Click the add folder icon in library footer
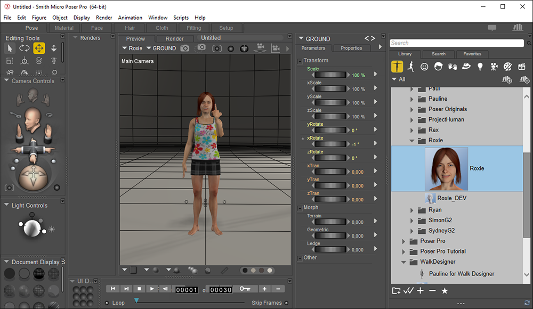 396,291
